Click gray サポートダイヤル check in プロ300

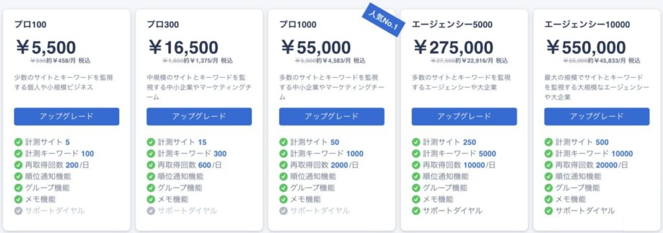[x=151, y=210]
